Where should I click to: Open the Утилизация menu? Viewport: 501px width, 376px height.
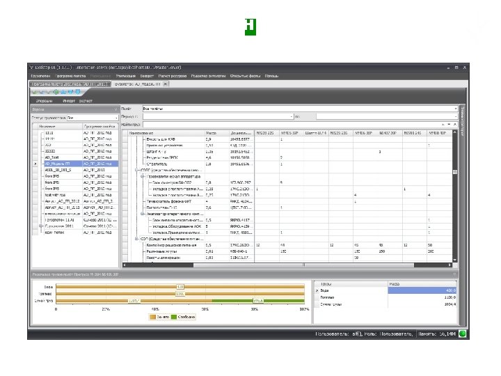pyautogui.click(x=125, y=76)
